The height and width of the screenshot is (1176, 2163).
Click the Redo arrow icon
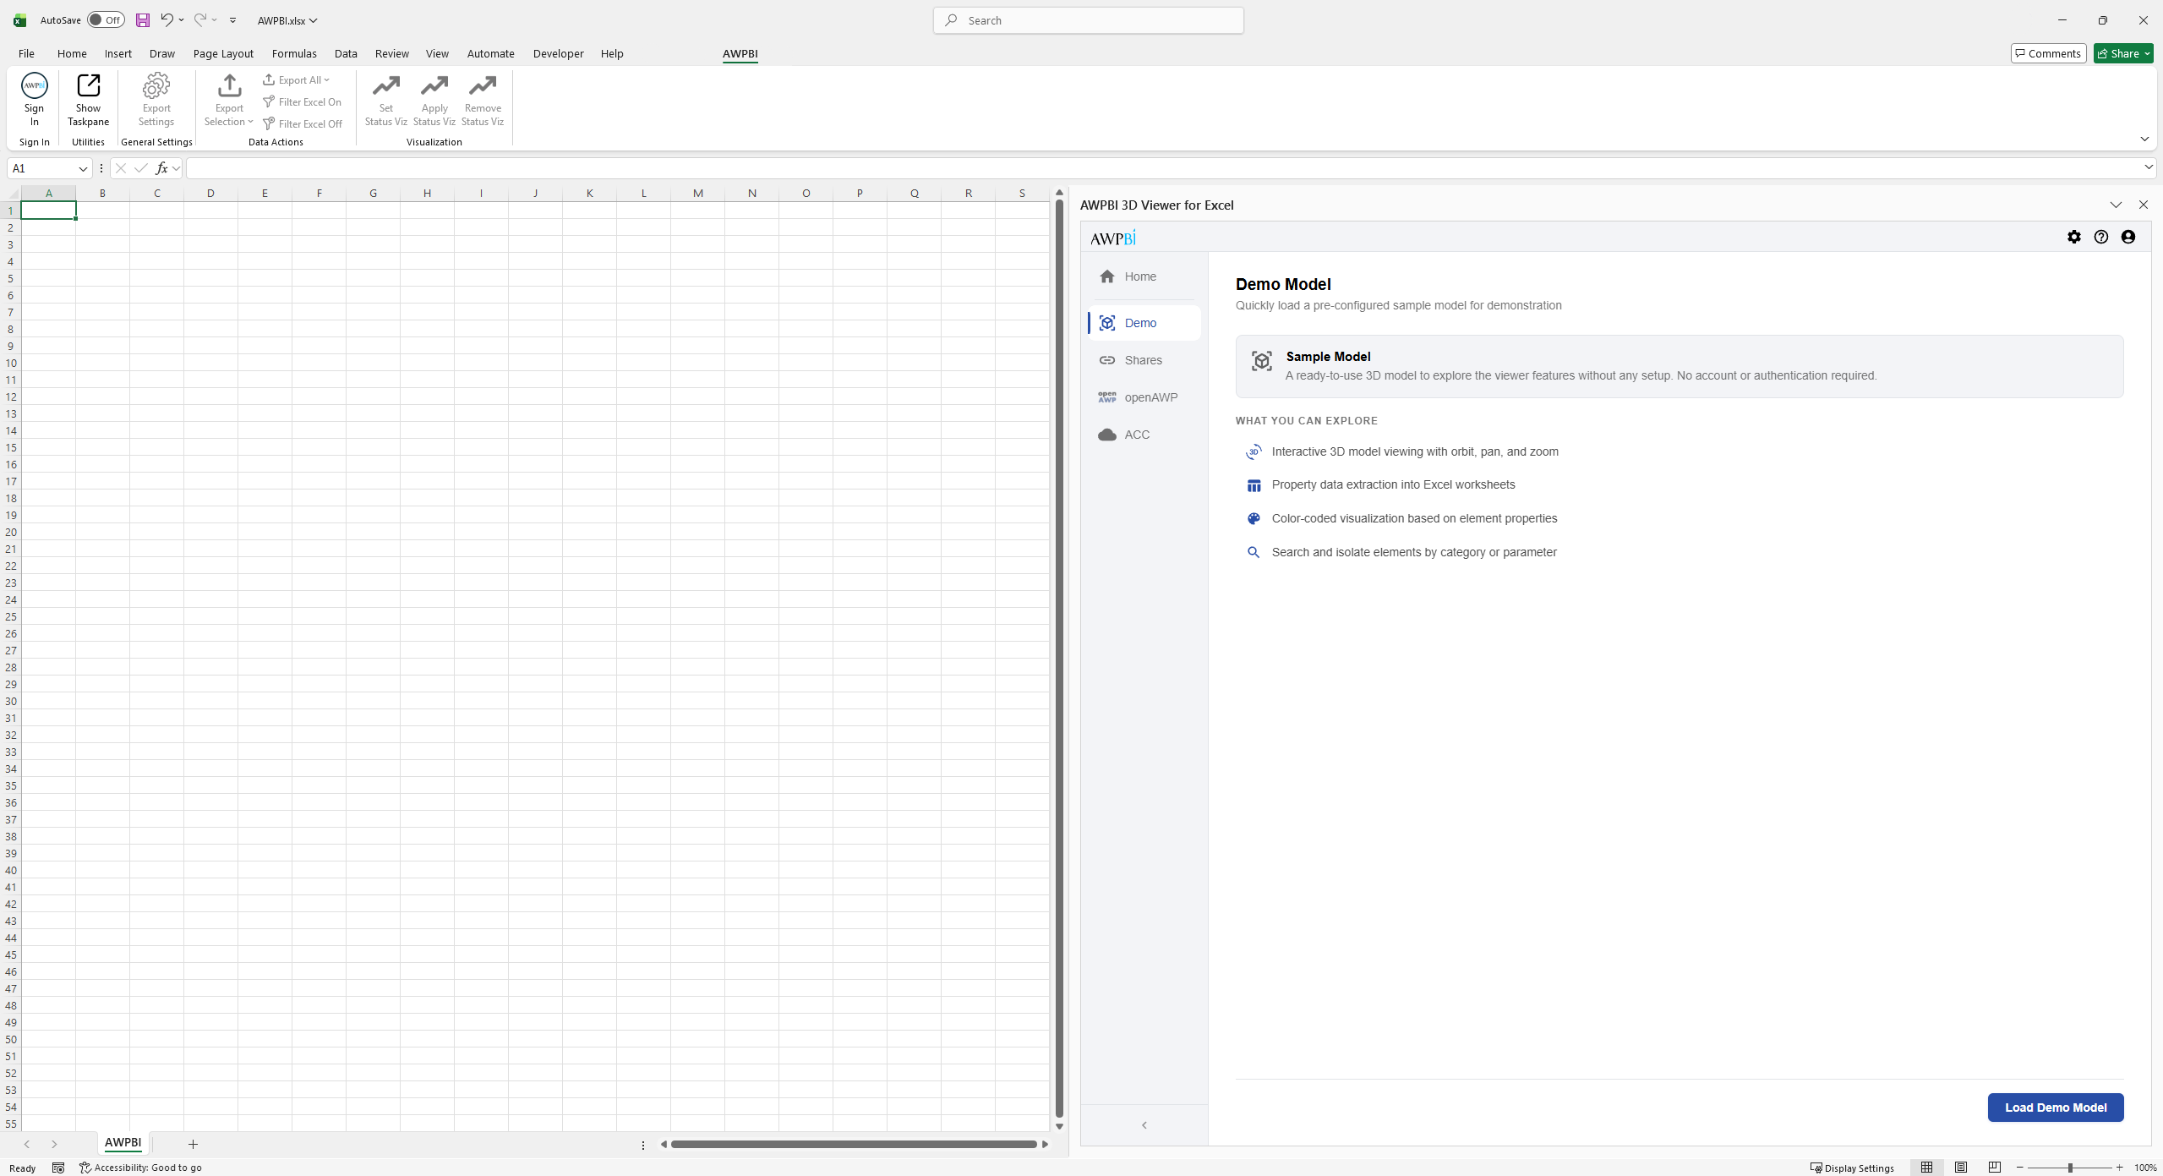pos(200,20)
